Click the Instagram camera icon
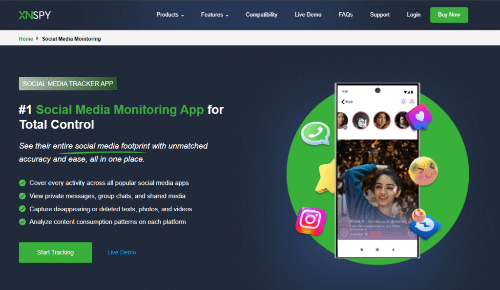Viewport: 500px width, 290px height. pyautogui.click(x=311, y=221)
